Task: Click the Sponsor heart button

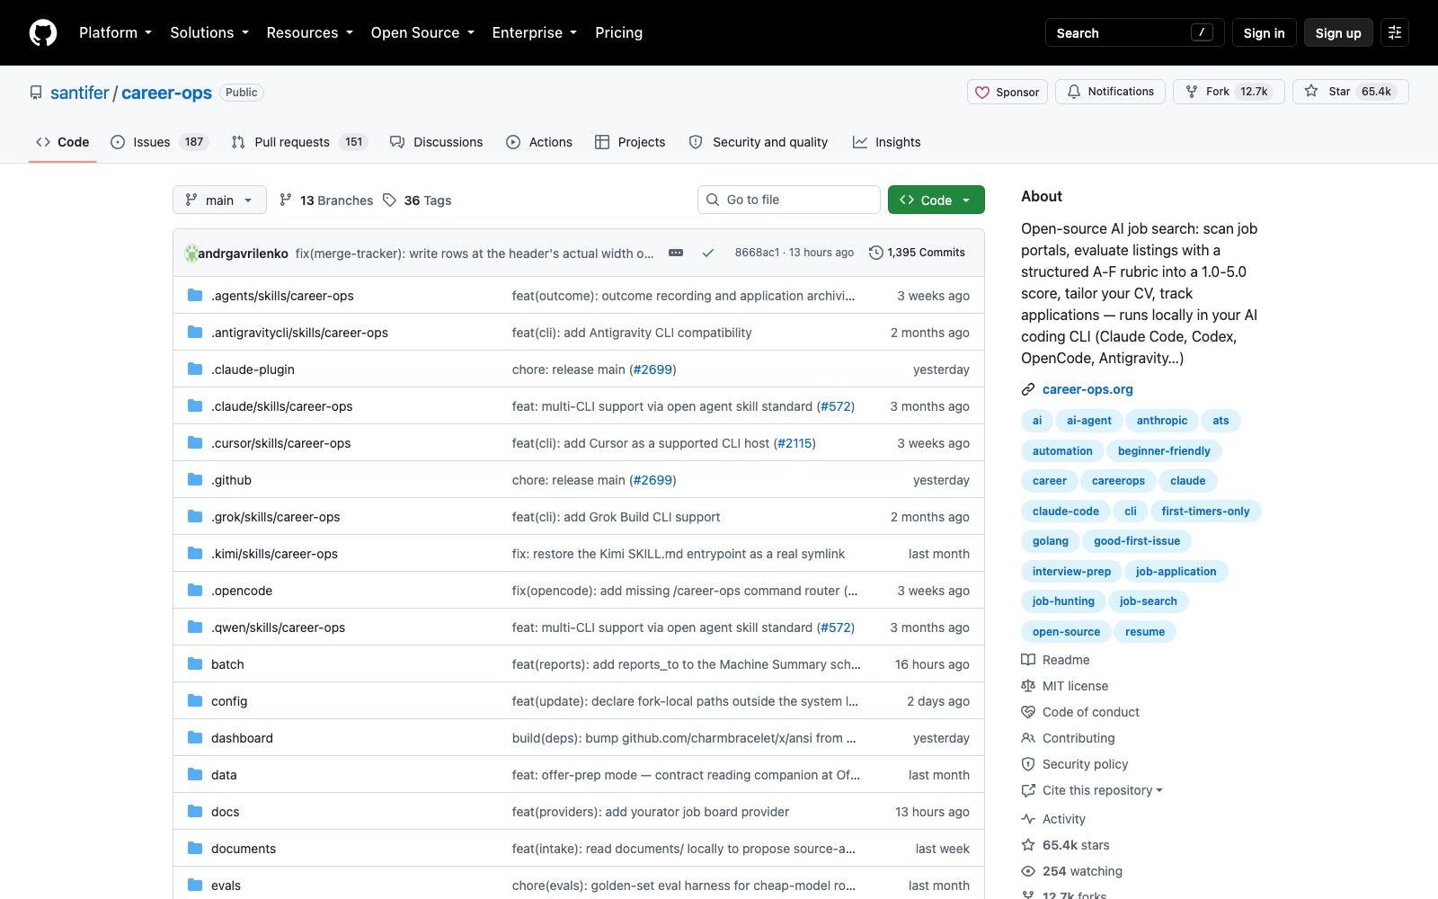Action: [x=1007, y=92]
